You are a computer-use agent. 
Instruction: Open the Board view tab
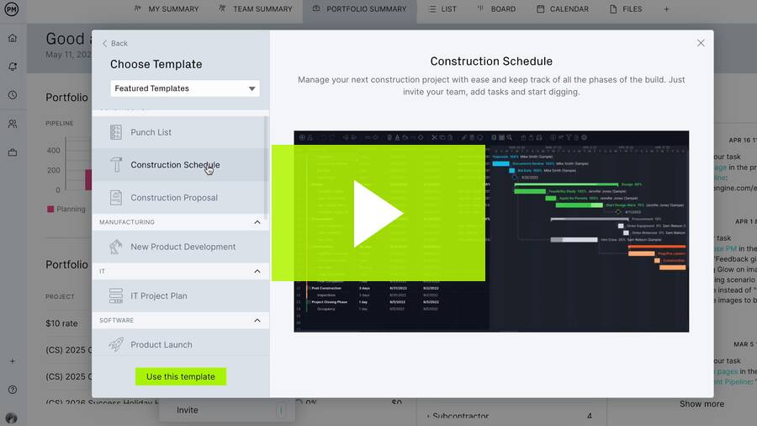(x=496, y=9)
